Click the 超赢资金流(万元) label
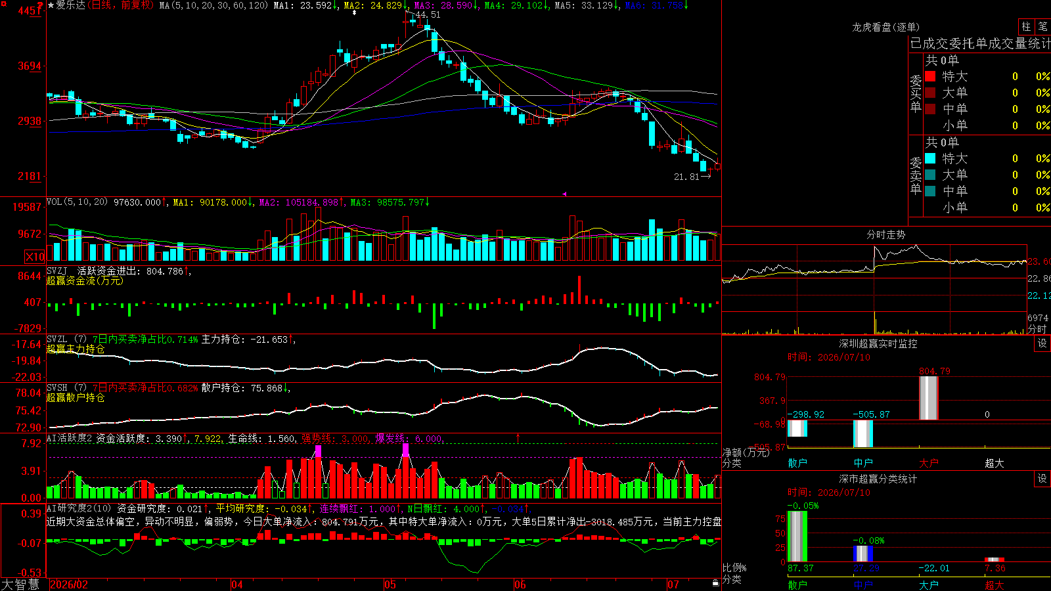 pos(85,281)
